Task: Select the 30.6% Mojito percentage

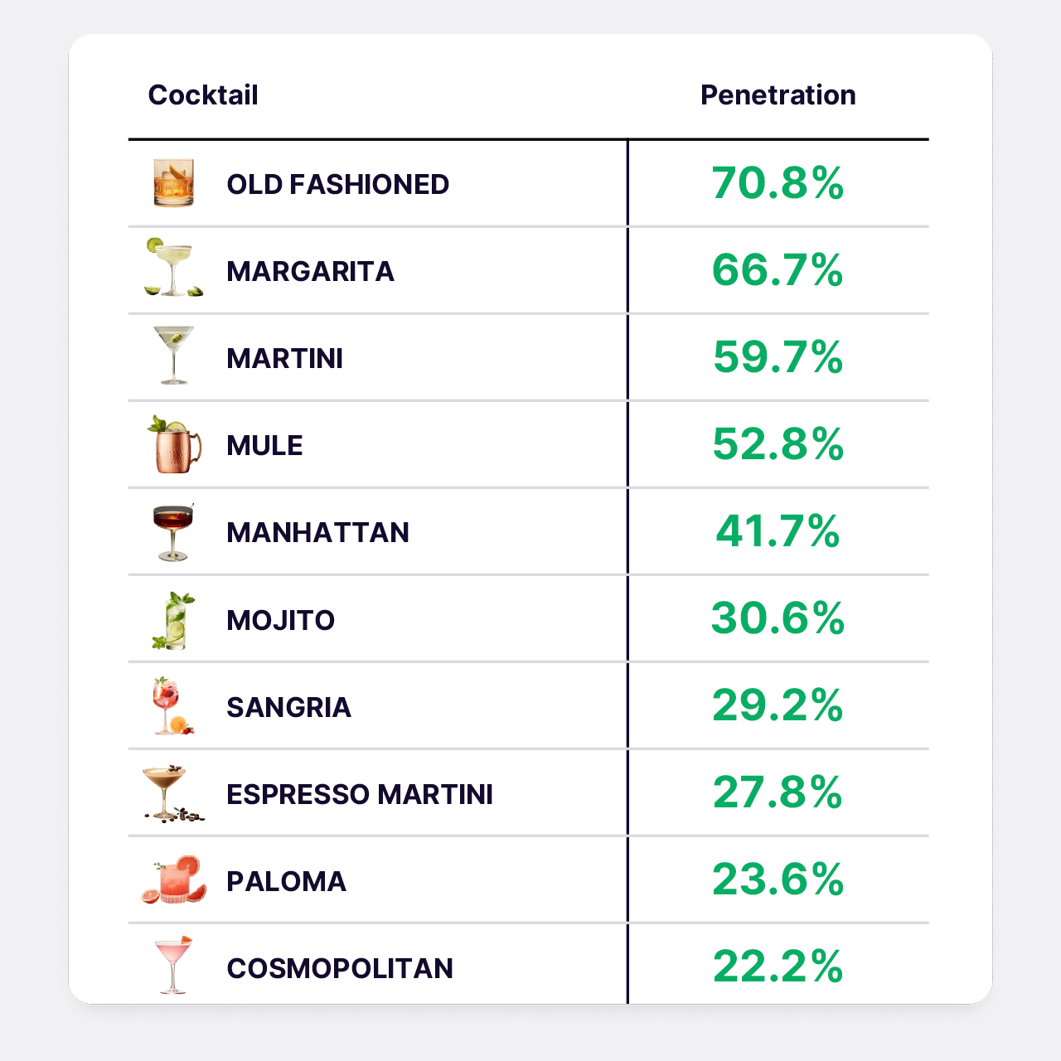Action: click(778, 619)
